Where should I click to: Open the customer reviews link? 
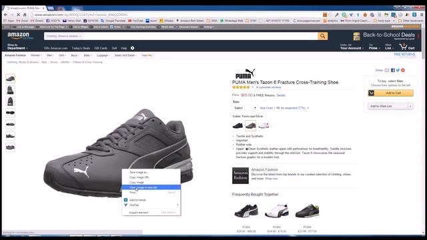[268, 87]
